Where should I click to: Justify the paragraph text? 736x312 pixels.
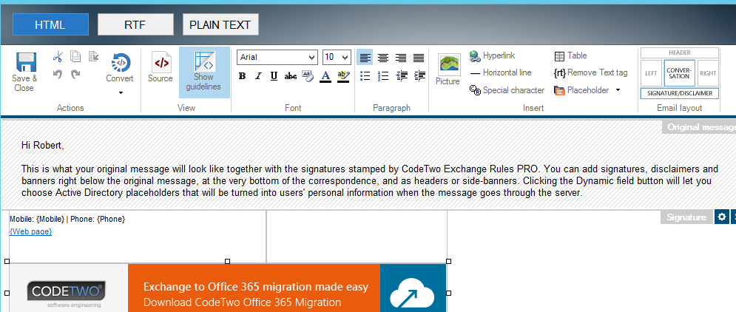tap(419, 58)
